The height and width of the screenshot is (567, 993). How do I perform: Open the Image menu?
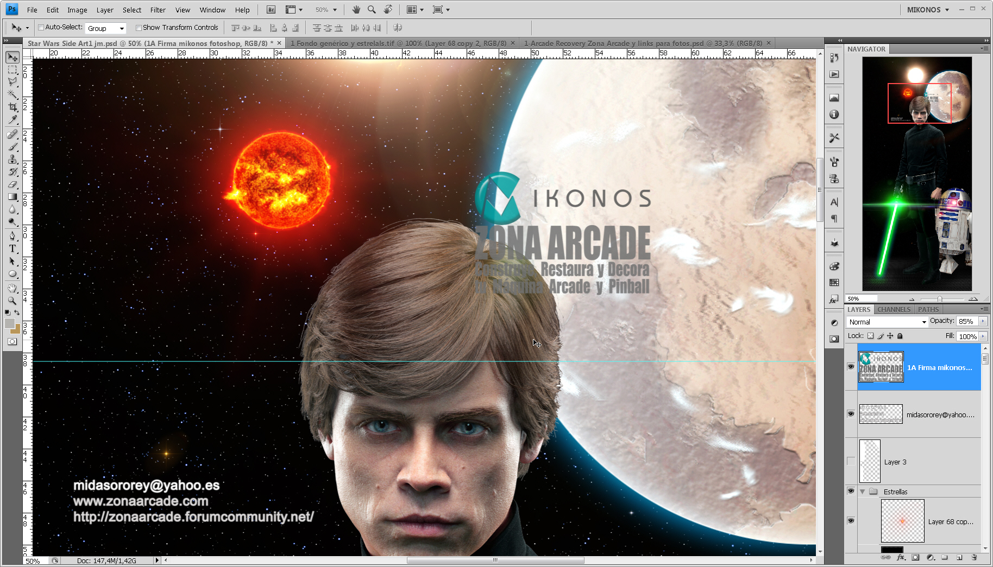click(x=77, y=10)
